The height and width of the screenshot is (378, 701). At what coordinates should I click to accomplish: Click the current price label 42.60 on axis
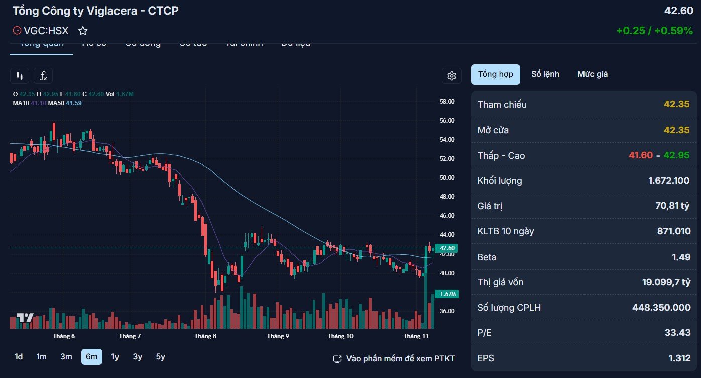tap(447, 248)
